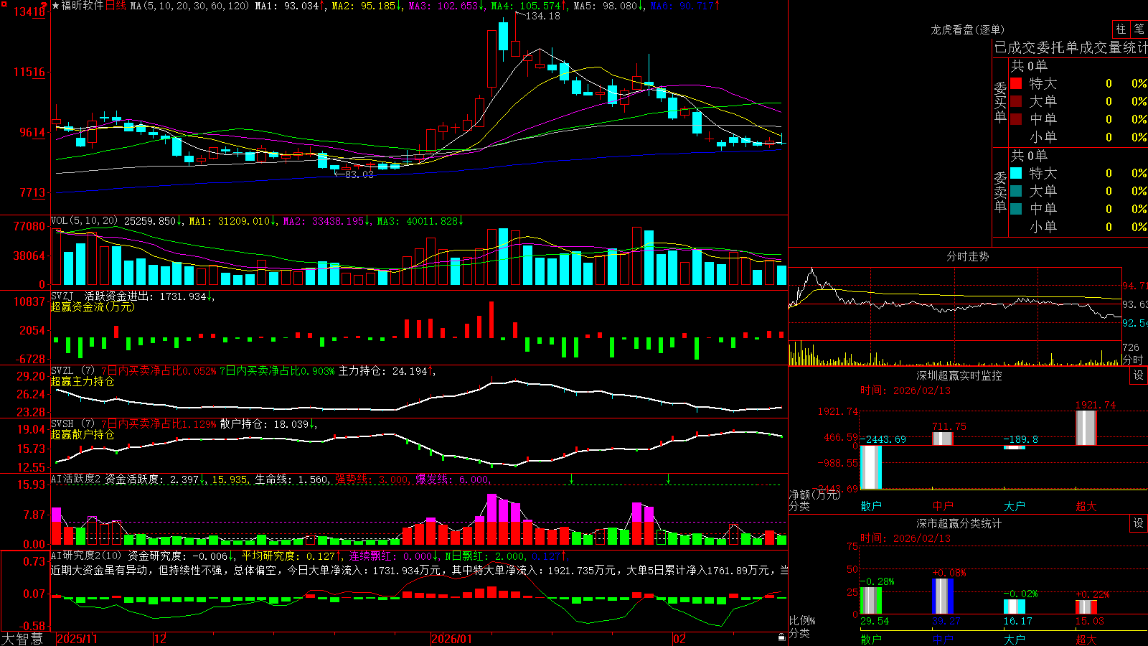Viewport: 1148px width, 646px height.
Task: Click the 委买单 section label
Action: 1000,101
